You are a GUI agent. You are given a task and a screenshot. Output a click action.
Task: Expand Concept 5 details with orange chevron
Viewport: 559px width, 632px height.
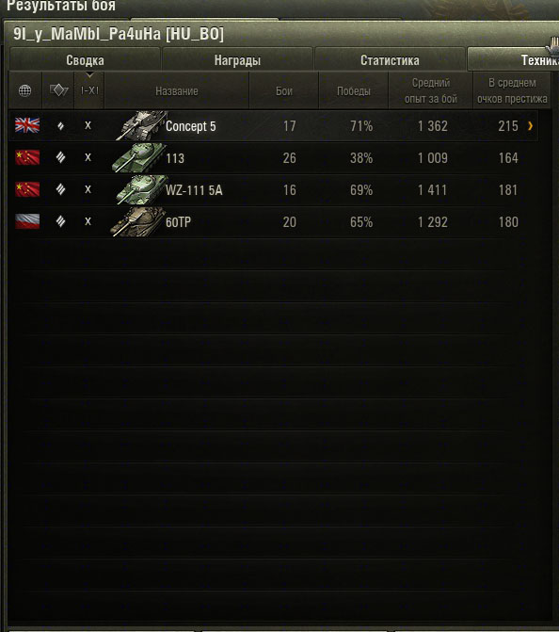530,126
